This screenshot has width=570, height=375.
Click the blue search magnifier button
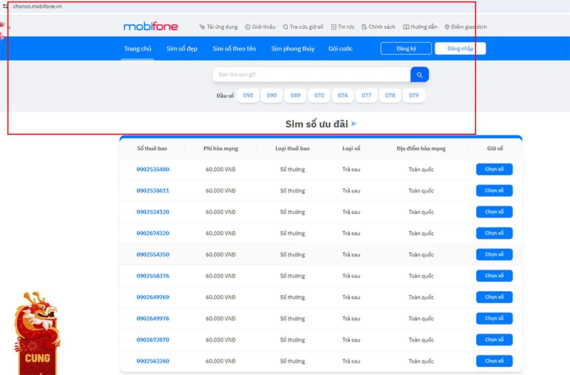click(420, 74)
